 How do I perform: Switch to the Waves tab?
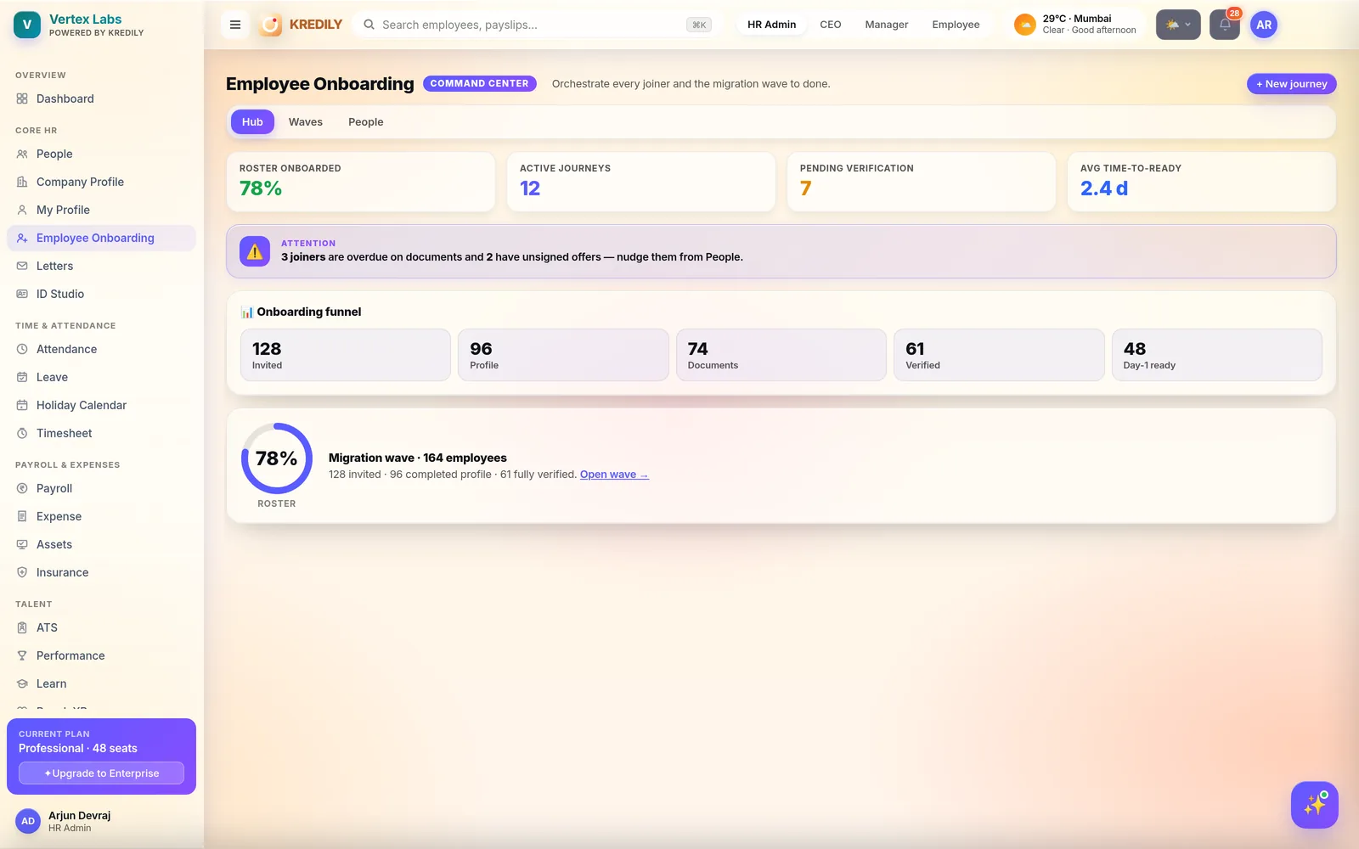(306, 122)
